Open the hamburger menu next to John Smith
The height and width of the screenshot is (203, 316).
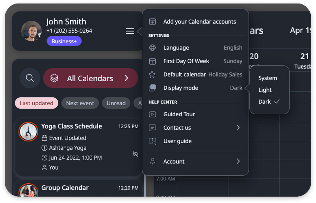pyautogui.click(x=130, y=31)
